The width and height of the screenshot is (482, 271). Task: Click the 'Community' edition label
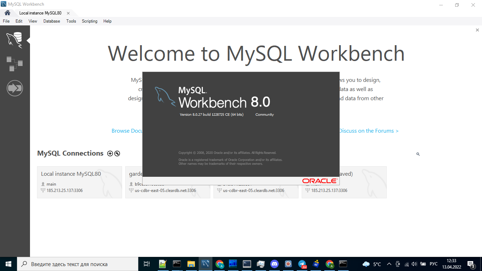click(x=265, y=115)
